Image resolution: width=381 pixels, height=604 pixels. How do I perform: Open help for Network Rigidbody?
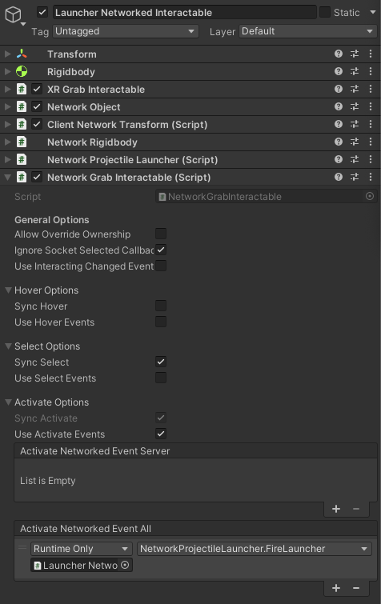click(339, 142)
